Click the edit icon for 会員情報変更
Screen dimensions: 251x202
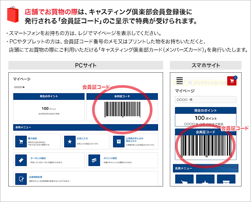(x=21, y=179)
